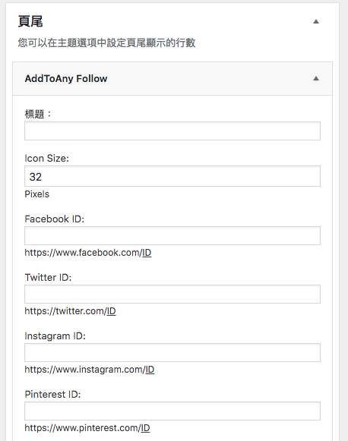
Task: Click the 頁尾 section heading
Action: click(x=30, y=21)
